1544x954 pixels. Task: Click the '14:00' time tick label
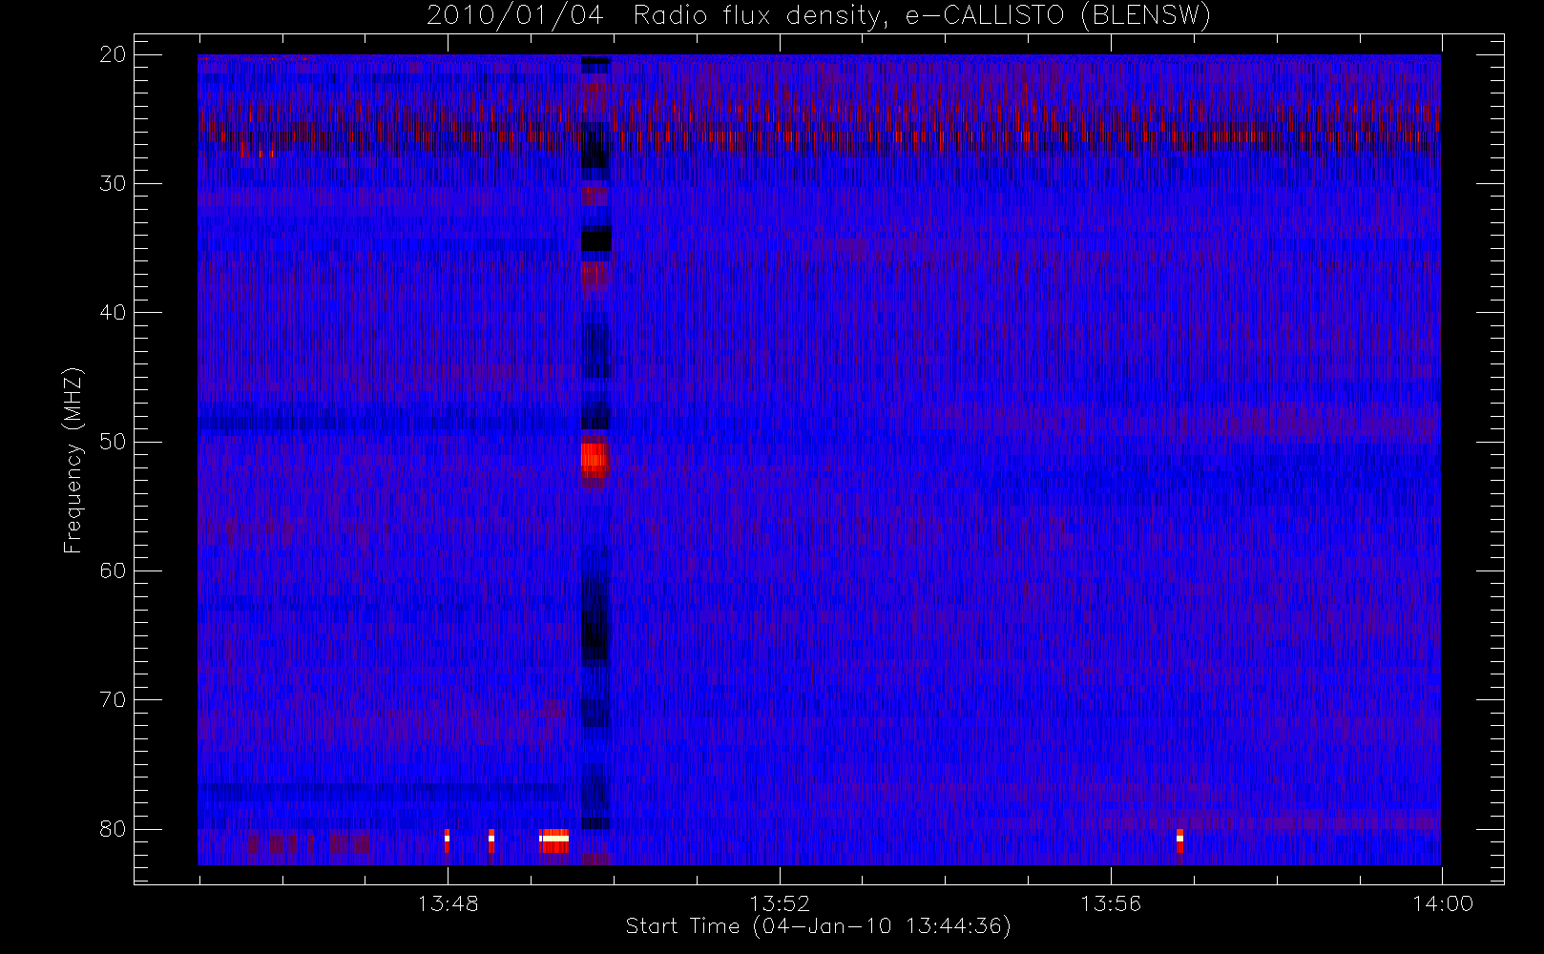1442,903
